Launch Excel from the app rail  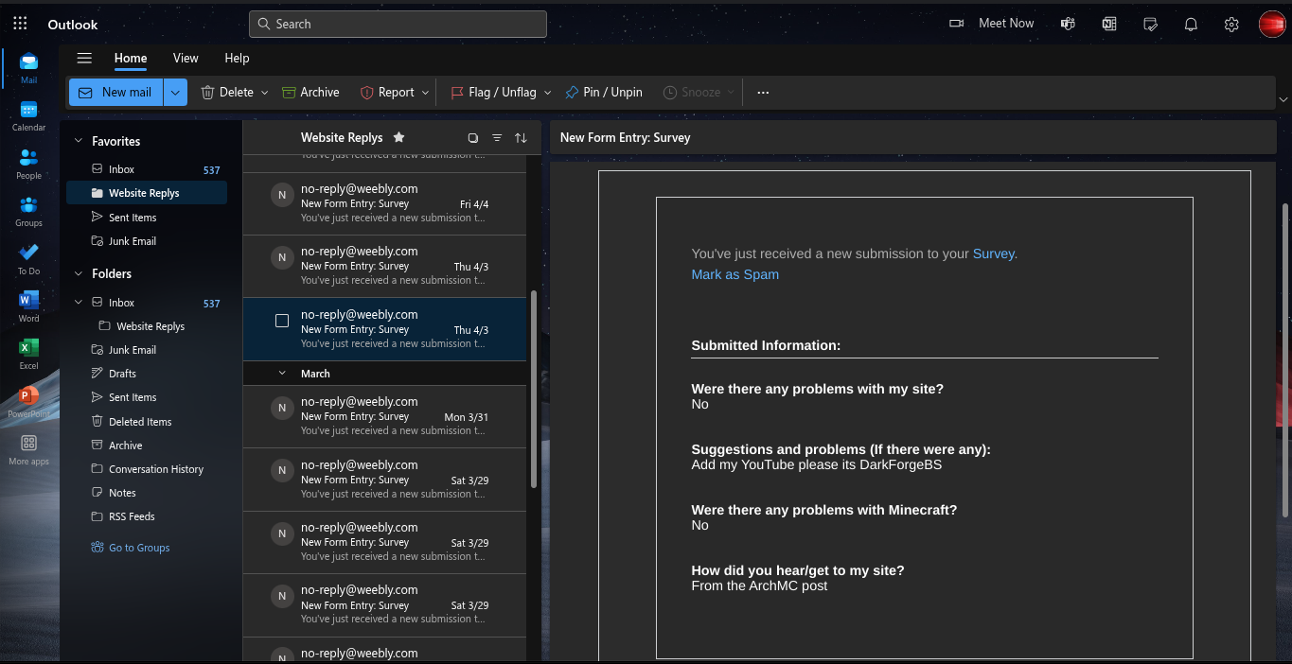[x=28, y=353]
